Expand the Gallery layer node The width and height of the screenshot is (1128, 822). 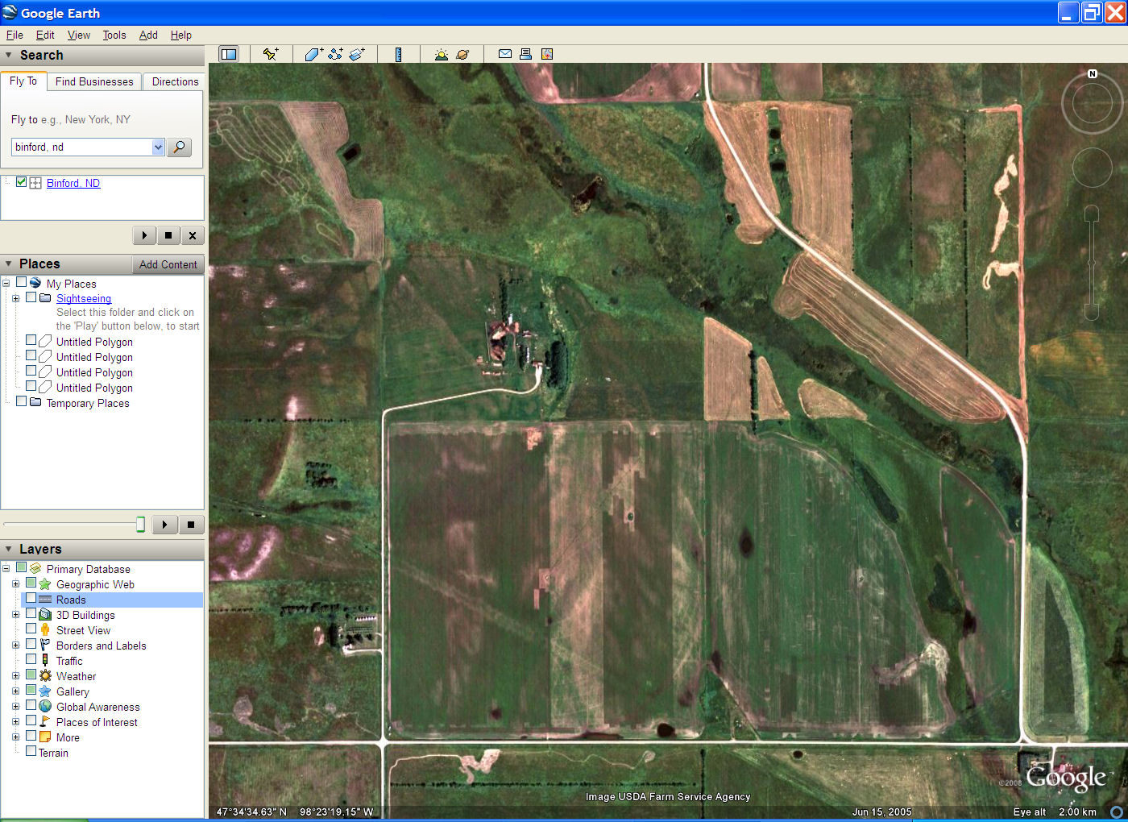click(x=15, y=691)
